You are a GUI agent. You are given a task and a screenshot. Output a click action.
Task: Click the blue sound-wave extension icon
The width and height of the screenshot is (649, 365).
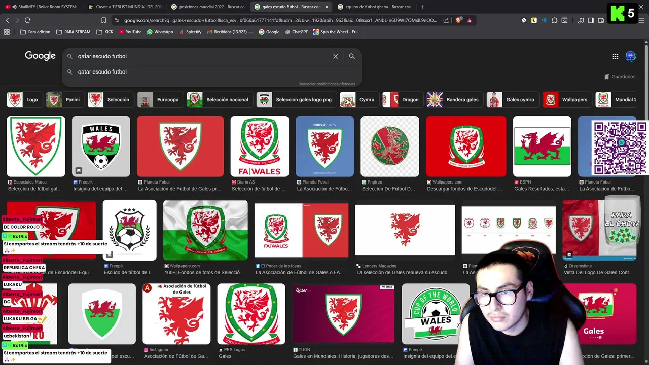click(544, 20)
